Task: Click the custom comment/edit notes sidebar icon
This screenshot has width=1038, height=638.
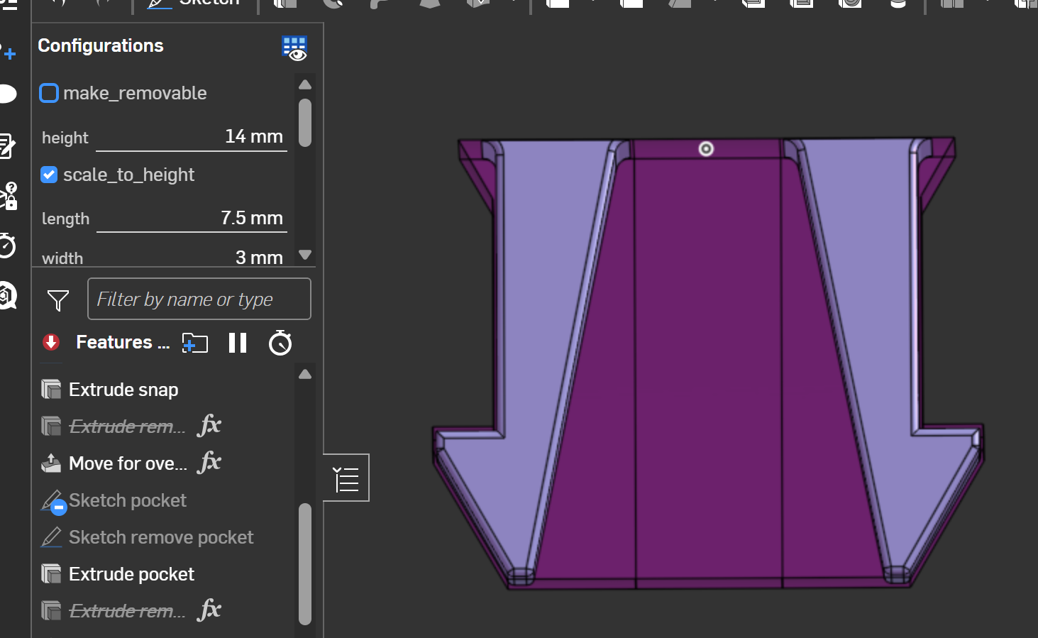Action: (x=7, y=145)
